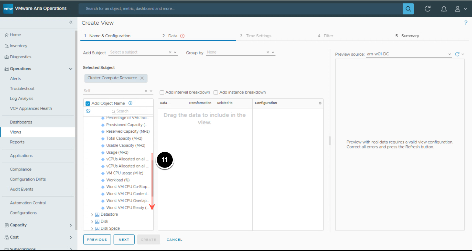Viewport: 472px width, 251px height.
Task: Click the CANCEL link
Action: coord(174,240)
